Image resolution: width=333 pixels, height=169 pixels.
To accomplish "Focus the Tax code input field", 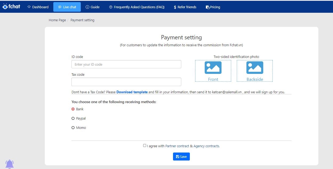I will 126,82.
